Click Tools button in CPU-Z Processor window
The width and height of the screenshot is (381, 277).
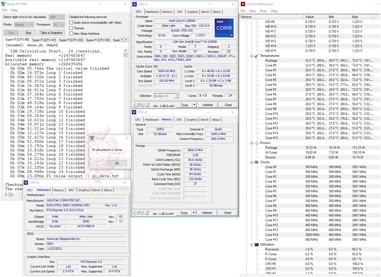[x=185, y=105]
